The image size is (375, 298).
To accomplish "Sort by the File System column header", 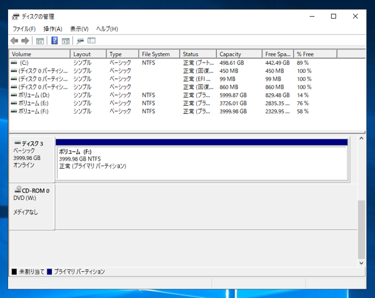I will [x=159, y=54].
